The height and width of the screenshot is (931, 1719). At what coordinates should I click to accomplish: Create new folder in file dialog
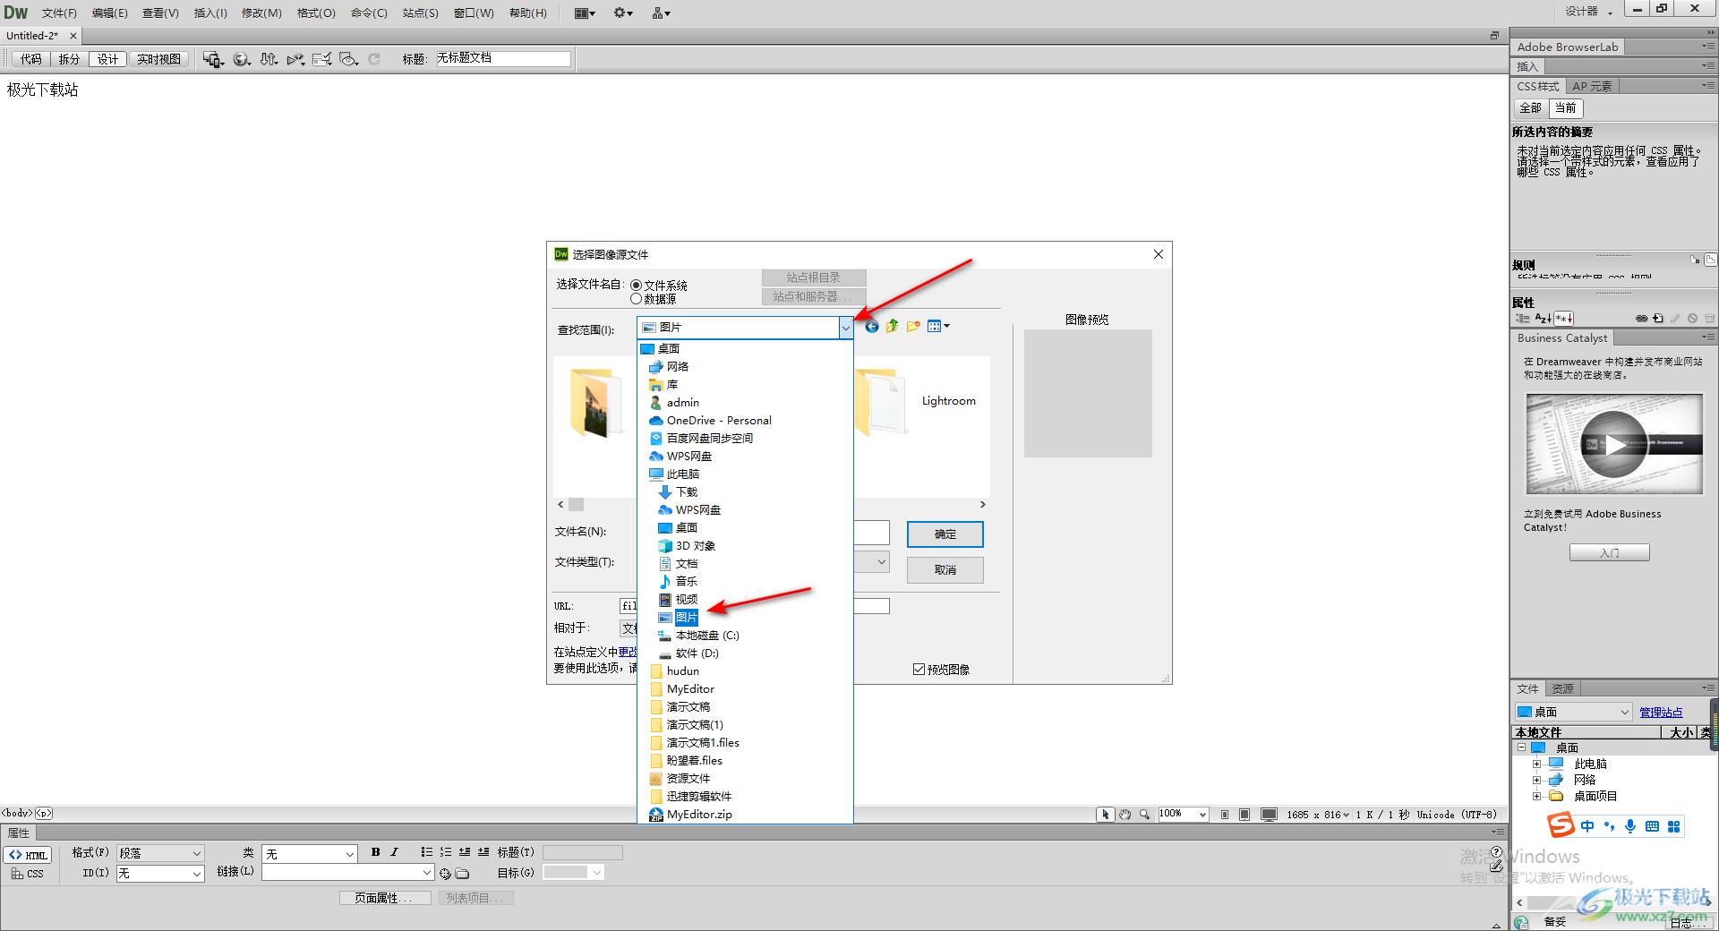pos(913,327)
